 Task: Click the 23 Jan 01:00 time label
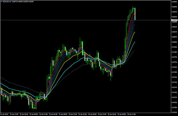pyautogui.click(x=53, y=114)
